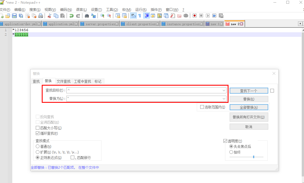Select the 扩展 search mode radio
304x183 pixels.
click(38, 152)
